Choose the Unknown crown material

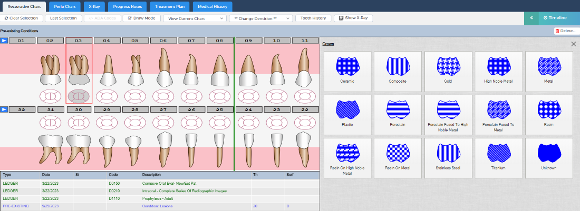coord(548,158)
